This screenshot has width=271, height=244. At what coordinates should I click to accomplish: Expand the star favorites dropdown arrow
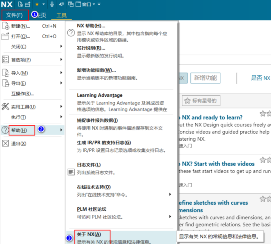click(x=44, y=4)
